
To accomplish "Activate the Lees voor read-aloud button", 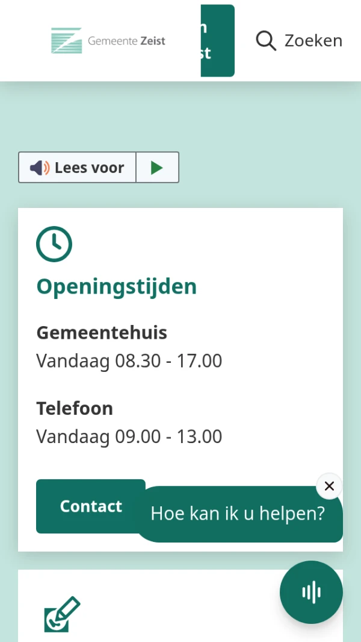I will (89, 168).
